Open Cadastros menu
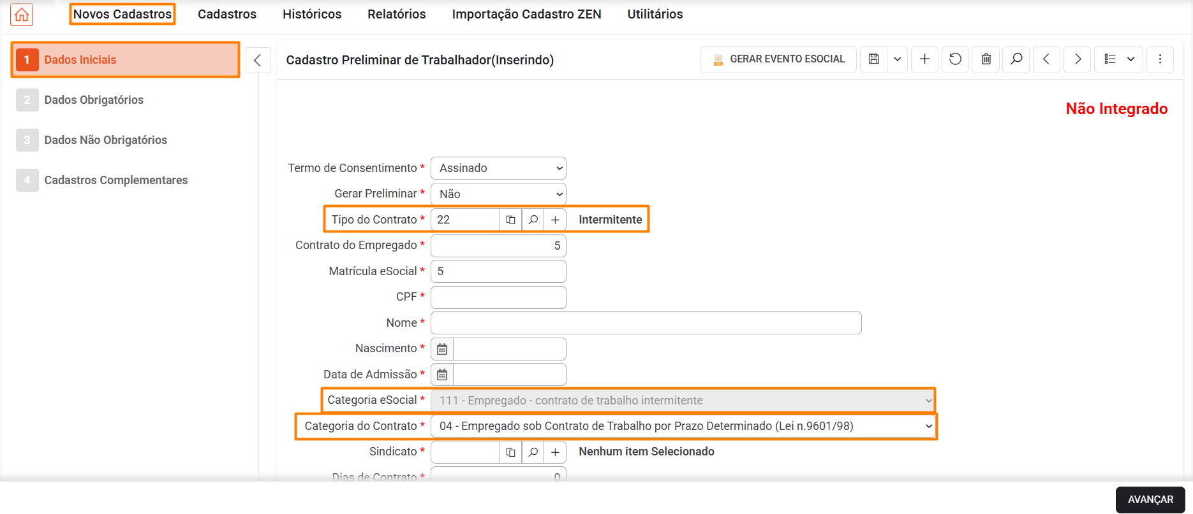1193x514 pixels. (227, 14)
